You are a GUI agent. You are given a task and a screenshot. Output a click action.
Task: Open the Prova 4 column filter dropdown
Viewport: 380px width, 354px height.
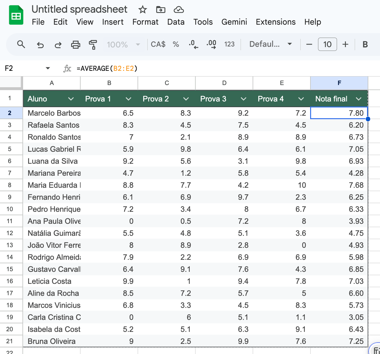(301, 99)
